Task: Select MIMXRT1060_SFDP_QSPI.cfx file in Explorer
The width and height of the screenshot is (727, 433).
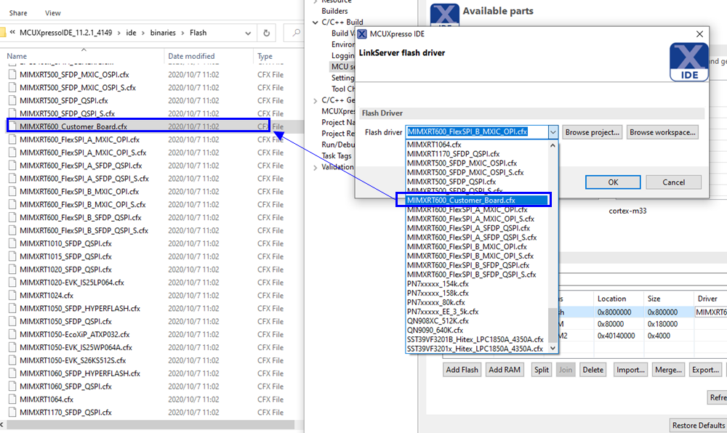Action: [66, 387]
